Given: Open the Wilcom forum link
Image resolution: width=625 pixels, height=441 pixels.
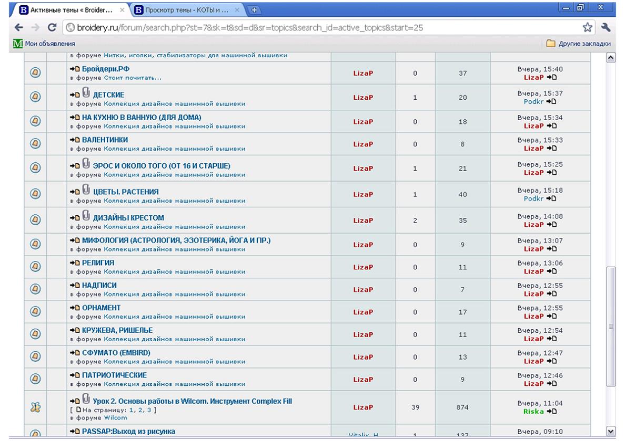Looking at the screenshot, I should 116,418.
